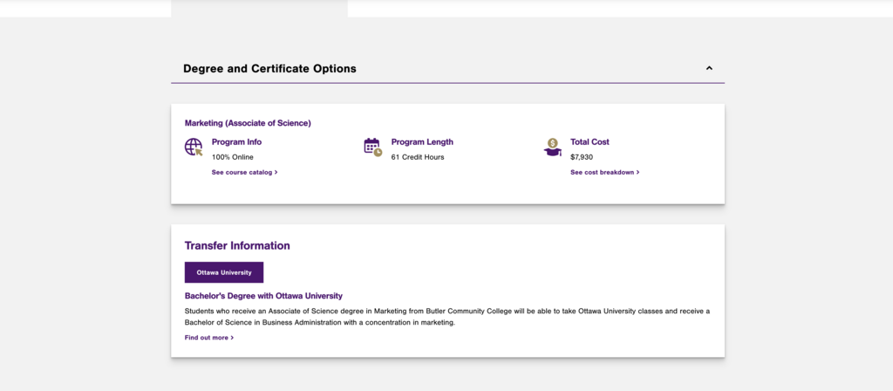Click the 61 Credit Hours text
The image size is (893, 391).
pos(418,157)
